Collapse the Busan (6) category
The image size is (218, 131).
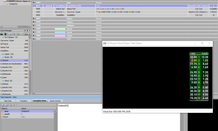point(1,57)
